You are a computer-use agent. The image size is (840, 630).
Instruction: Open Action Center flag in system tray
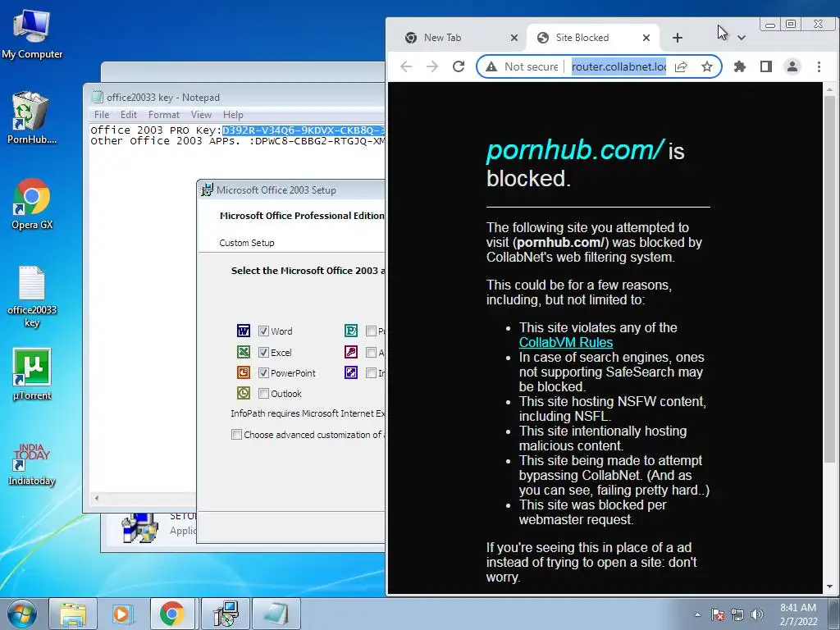(x=717, y=614)
